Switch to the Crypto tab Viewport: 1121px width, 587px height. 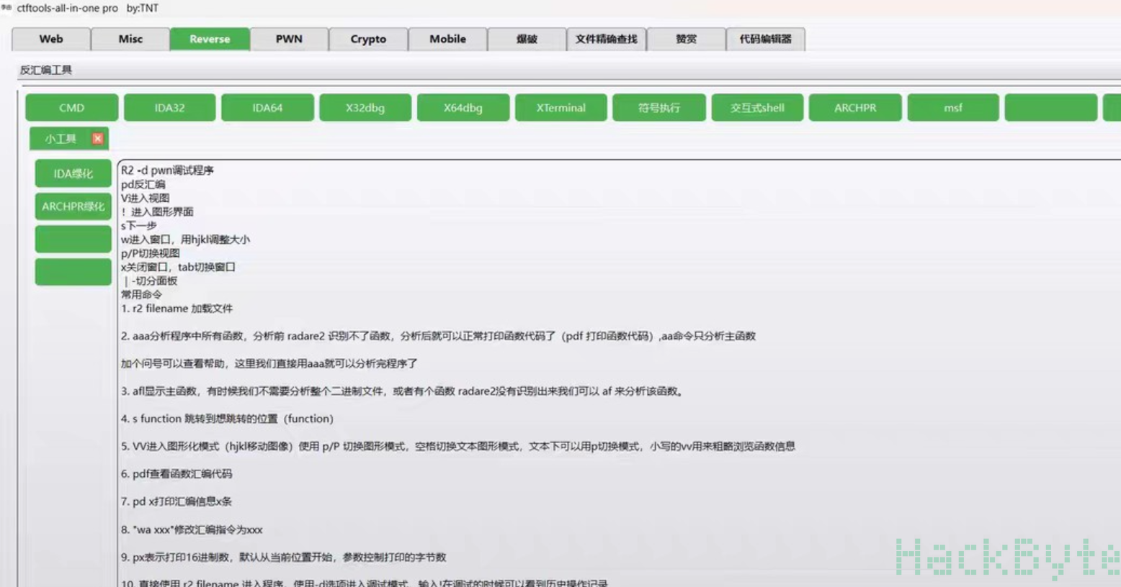click(x=368, y=39)
